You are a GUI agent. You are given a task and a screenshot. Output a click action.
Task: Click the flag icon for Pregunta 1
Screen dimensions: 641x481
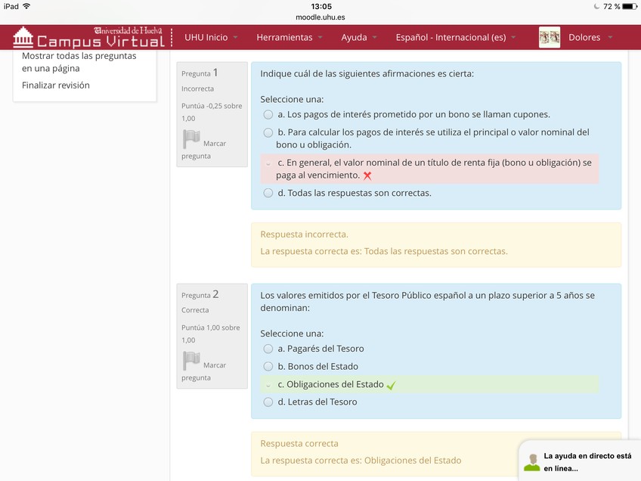(x=191, y=139)
